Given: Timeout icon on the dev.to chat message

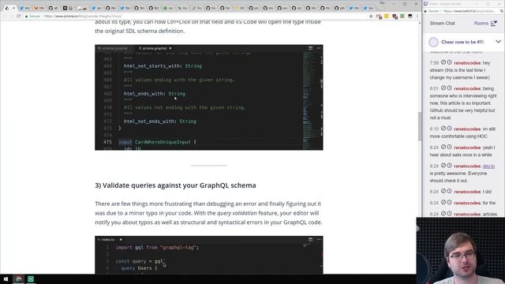Looking at the screenshot, I should coord(449,166).
